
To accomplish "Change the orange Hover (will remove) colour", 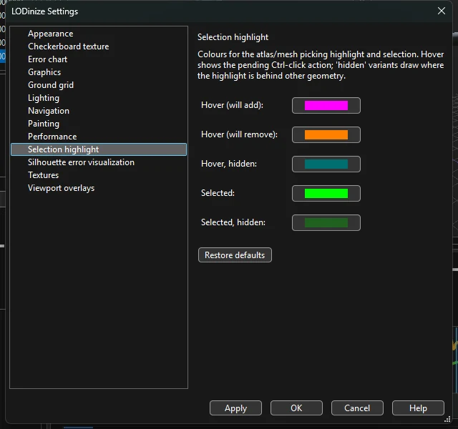I will (326, 135).
